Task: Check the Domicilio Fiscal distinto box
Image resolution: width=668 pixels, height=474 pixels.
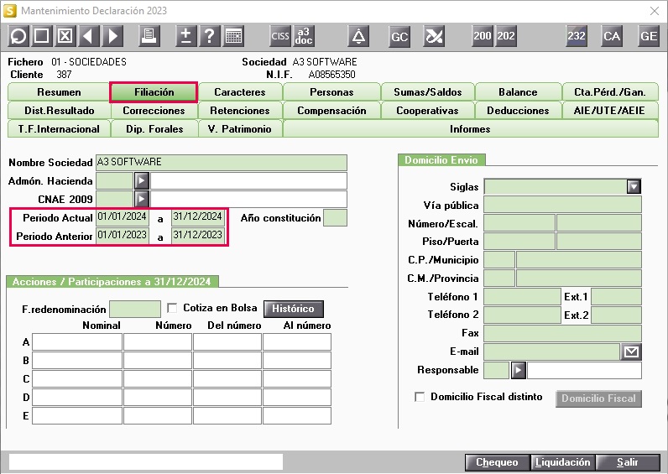Action: point(420,397)
